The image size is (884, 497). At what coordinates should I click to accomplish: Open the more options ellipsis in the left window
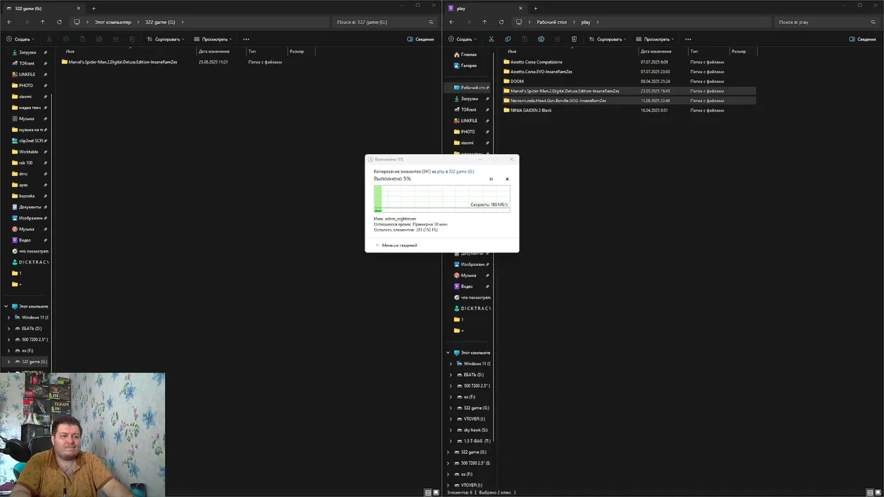tap(246, 39)
